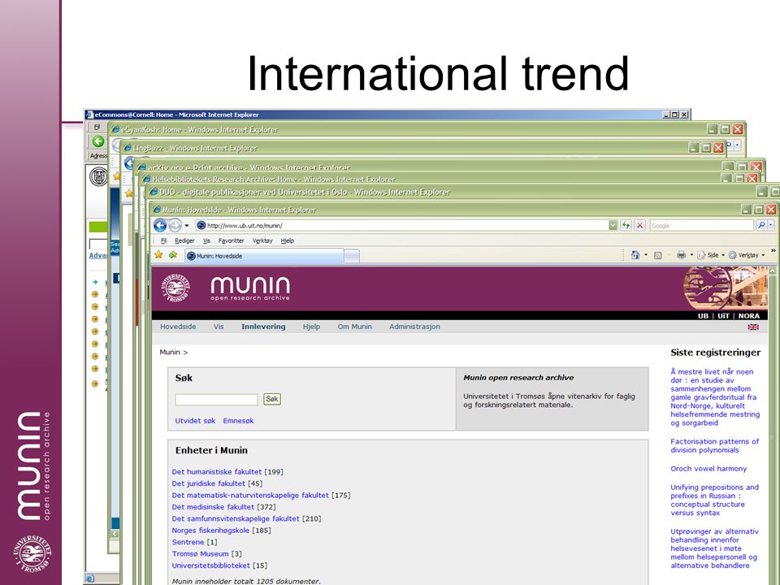780x585 pixels.
Task: Click green Back button in eCommons@Cornell window
Action: (x=98, y=141)
